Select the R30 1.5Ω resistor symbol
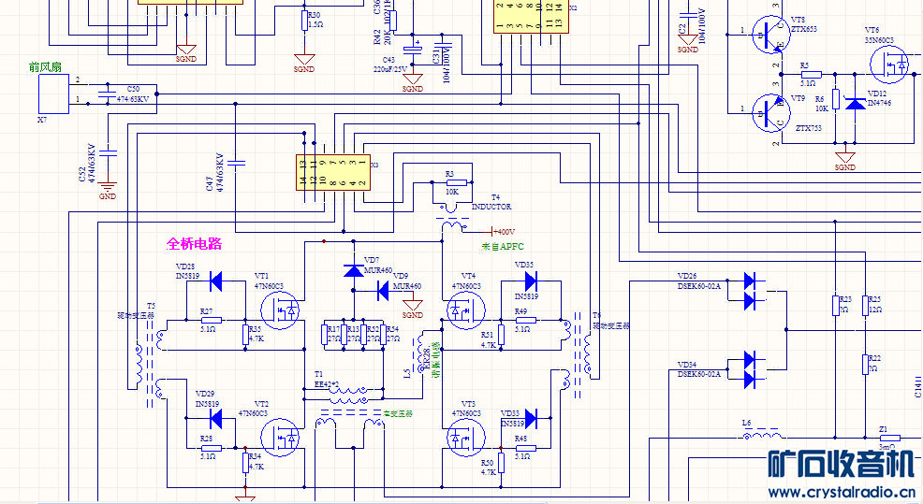The height and width of the screenshot is (504, 923). click(304, 20)
